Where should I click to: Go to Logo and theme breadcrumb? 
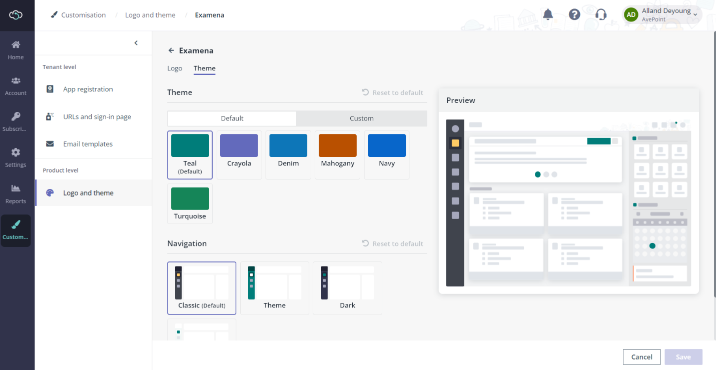(x=150, y=15)
